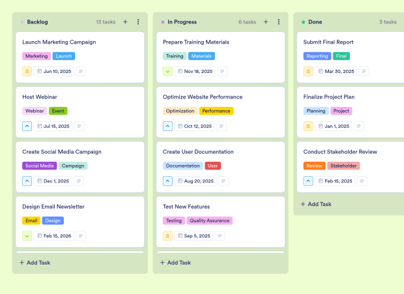Open the Mar 30, 2025 due date
The image size is (404, 294).
[x=336, y=71]
